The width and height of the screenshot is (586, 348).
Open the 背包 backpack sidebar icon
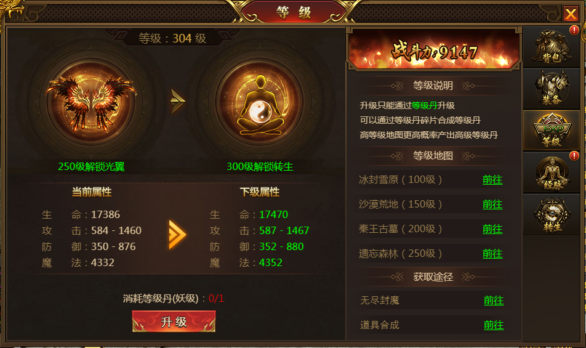coord(552,47)
